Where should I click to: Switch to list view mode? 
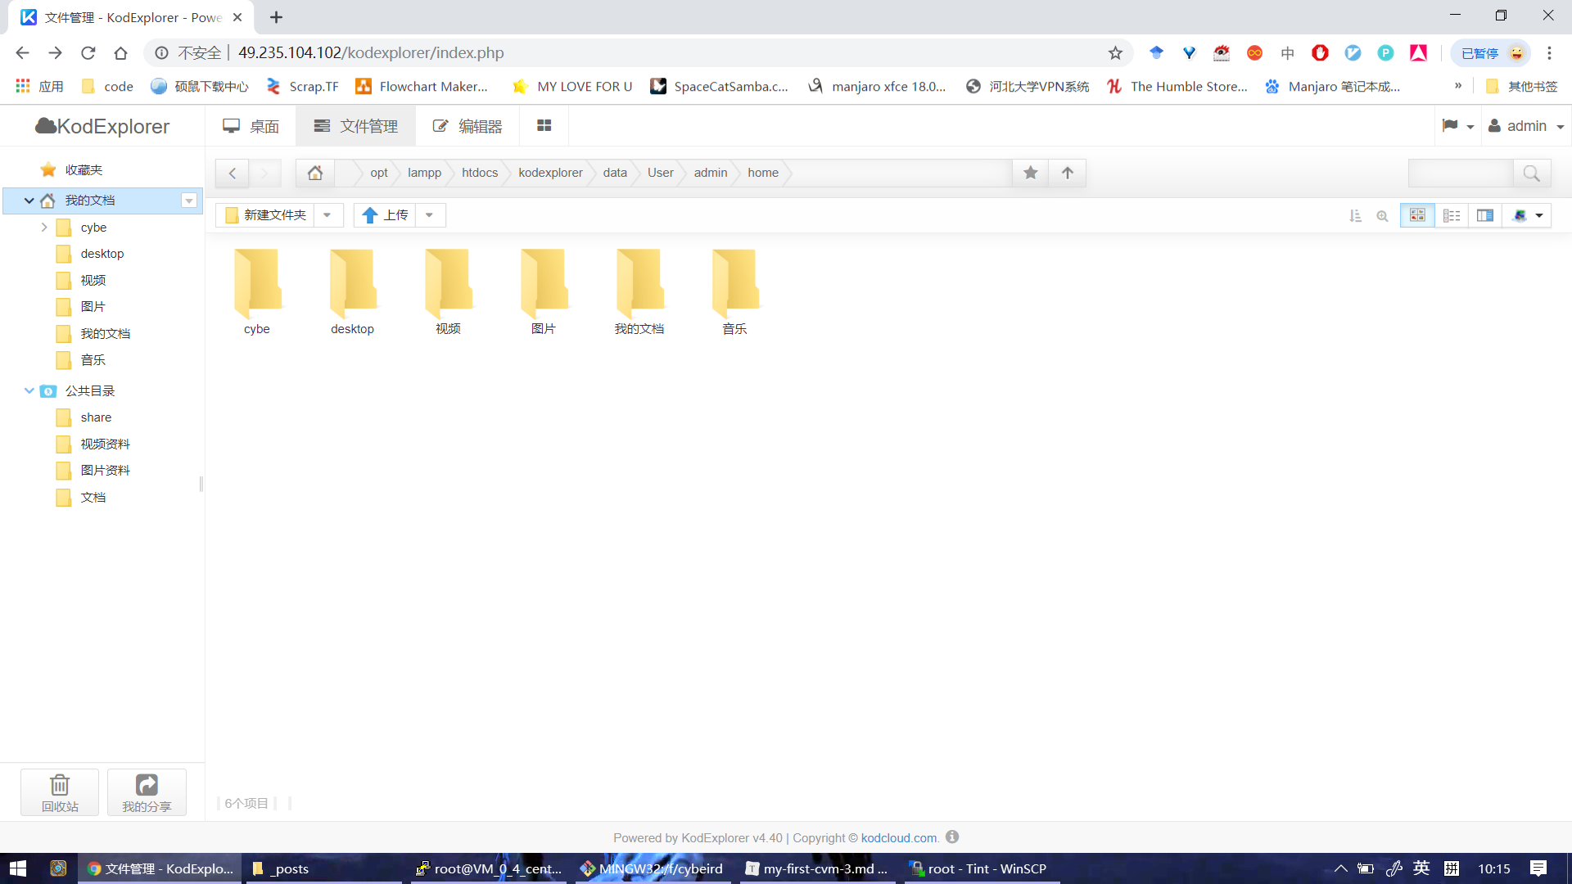(x=1452, y=215)
